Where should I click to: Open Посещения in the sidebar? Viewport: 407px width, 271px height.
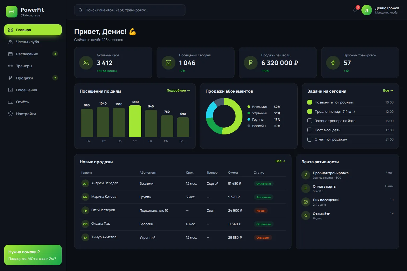33,90
